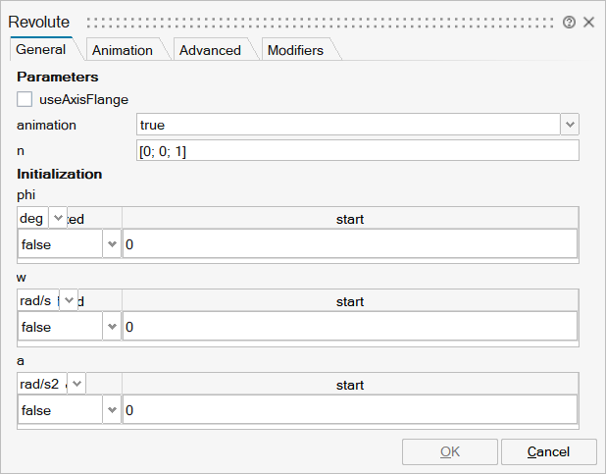Go to the Modifiers tab
This screenshot has width=606, height=474.
coord(295,50)
